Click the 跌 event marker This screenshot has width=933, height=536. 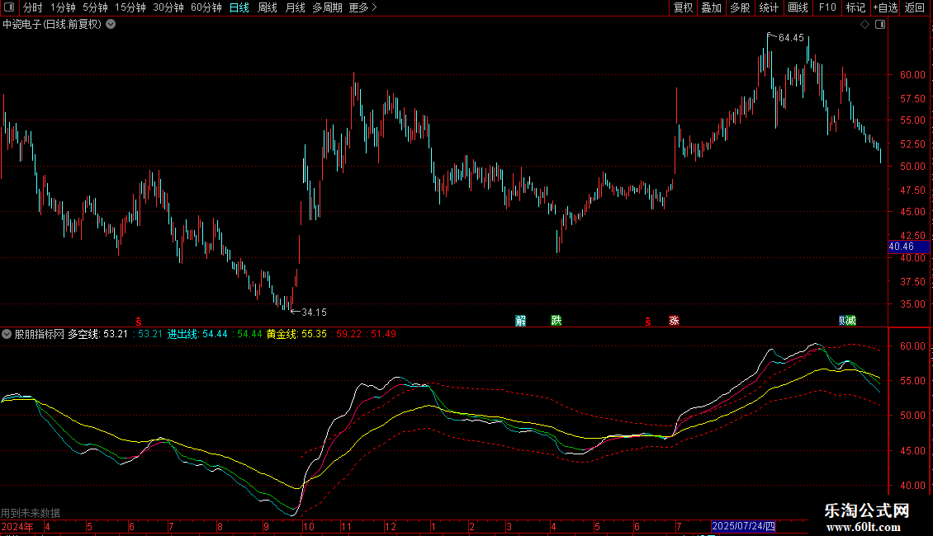556,321
